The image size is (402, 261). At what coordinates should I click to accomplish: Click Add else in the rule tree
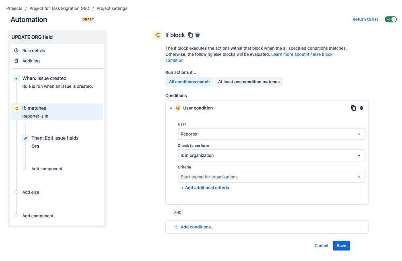pos(31,192)
